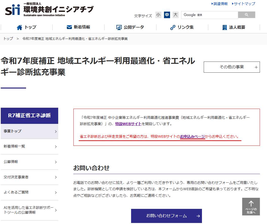
Task: Click the 文字サイズ label
Action: [143, 16]
